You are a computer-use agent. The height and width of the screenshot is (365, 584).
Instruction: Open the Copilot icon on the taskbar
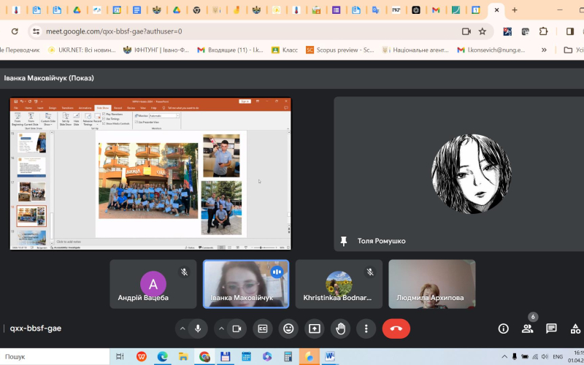click(267, 356)
